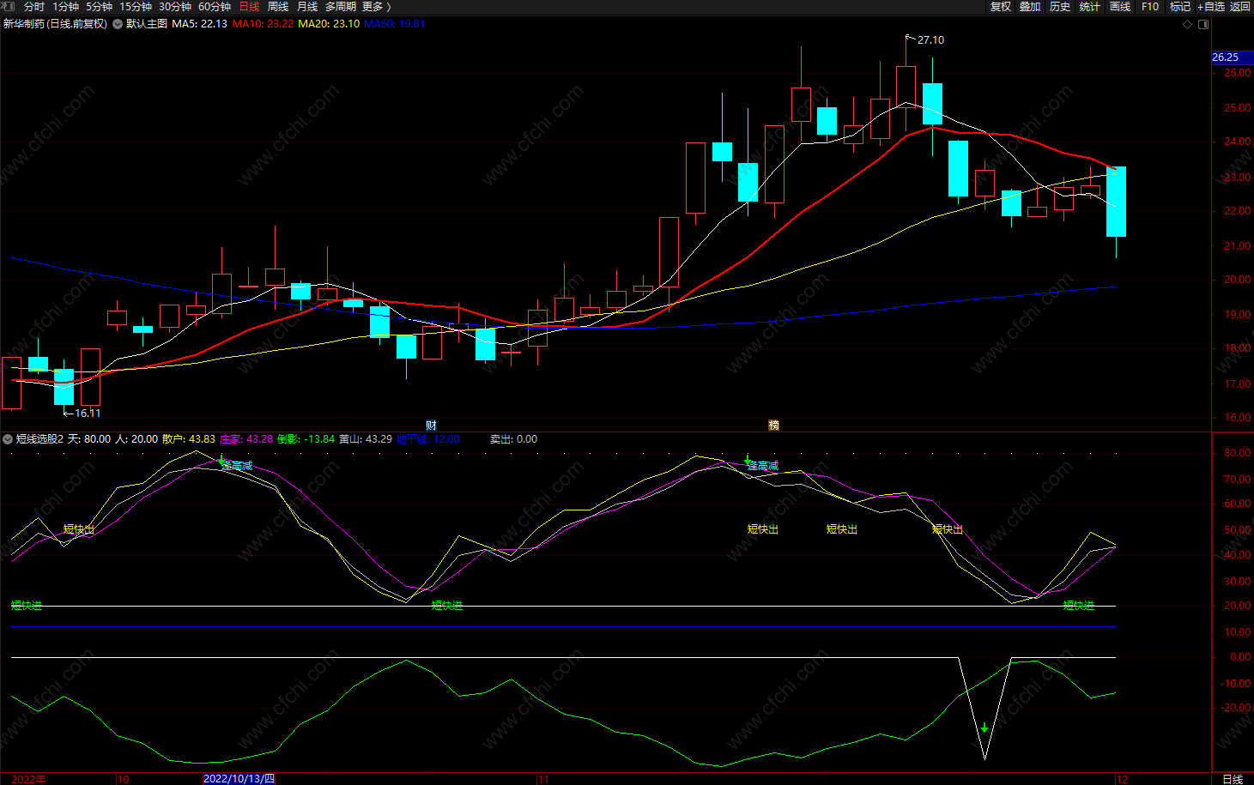Click the 倒影: -13.84 indicator value

pos(306,439)
